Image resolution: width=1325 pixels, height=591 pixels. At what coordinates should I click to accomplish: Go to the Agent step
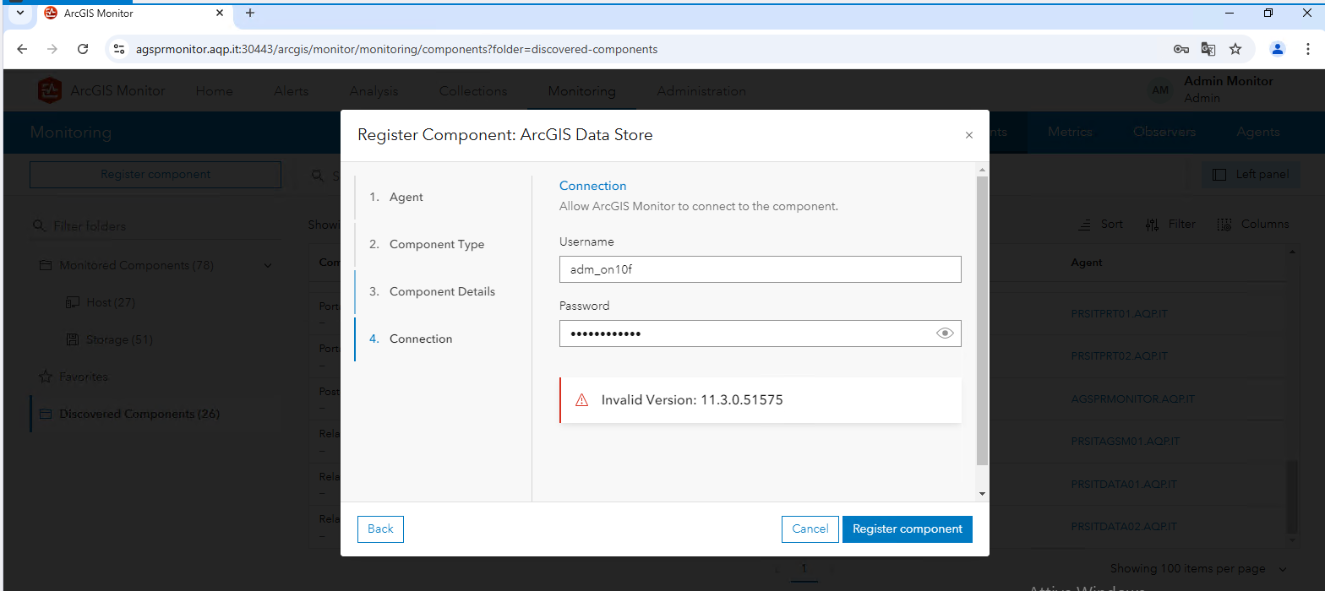click(406, 197)
